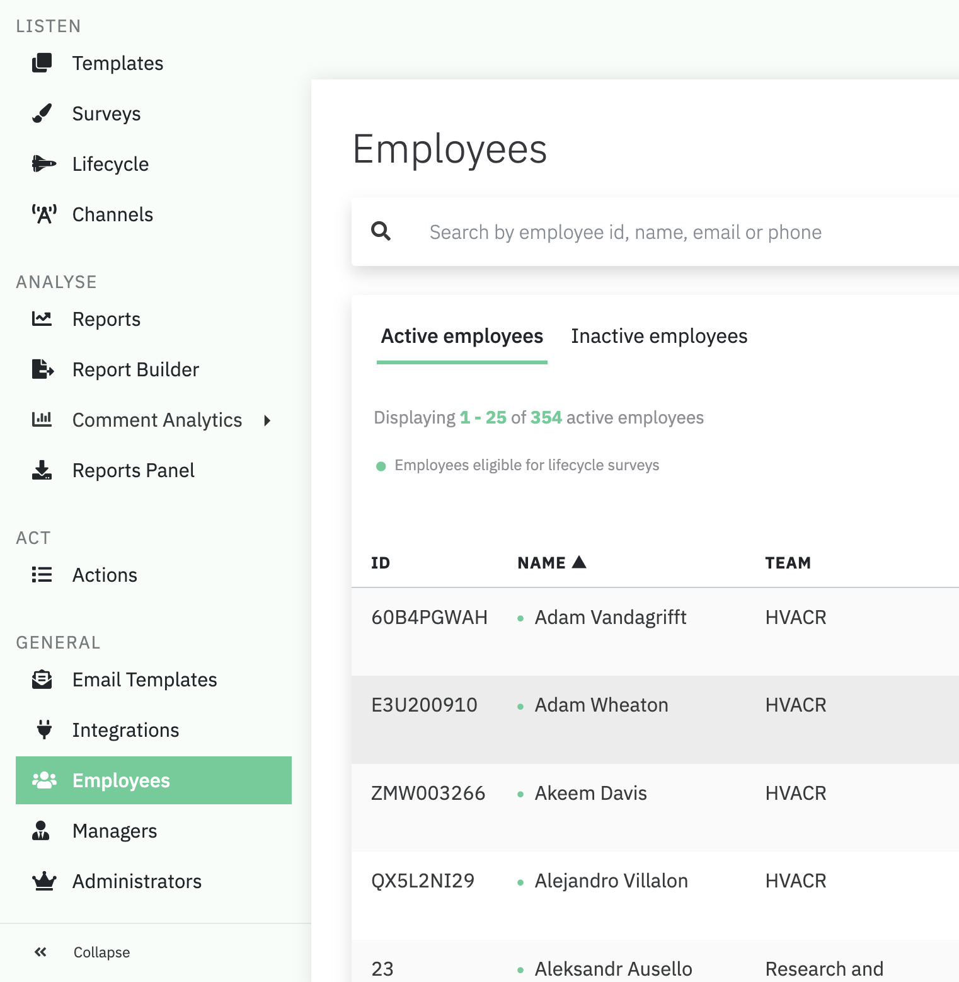The image size is (959, 982).
Task: Open Actions in the sidebar
Action: pos(105,575)
